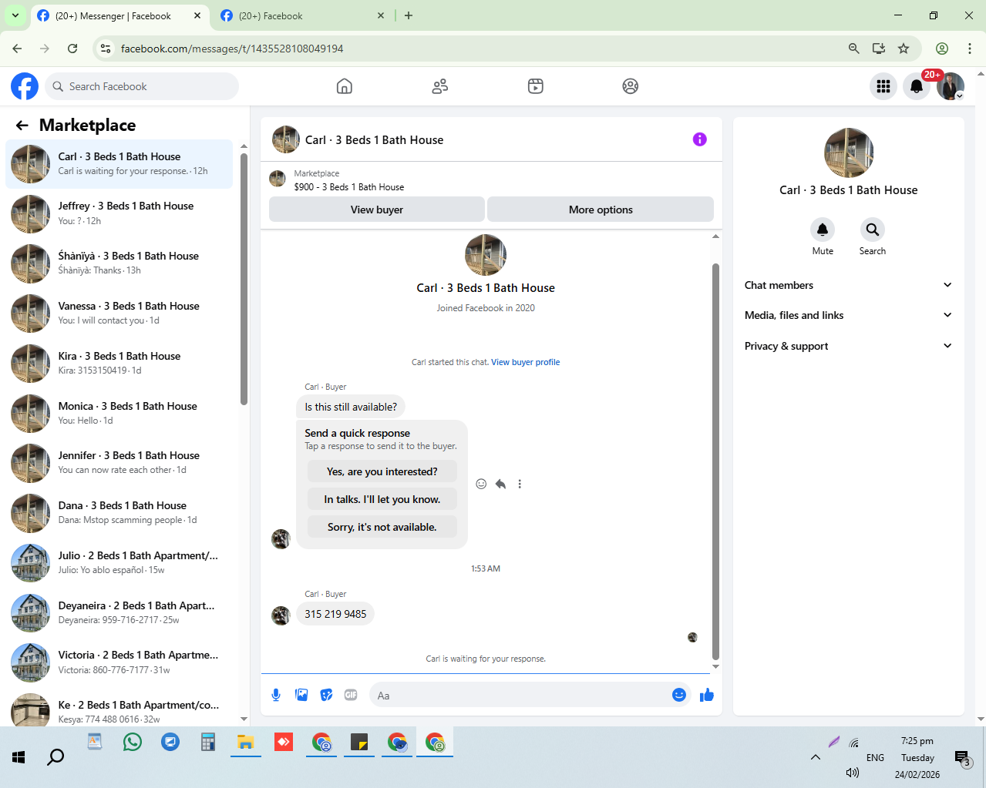This screenshot has width=986, height=788.
Task: Open the Video/Reels icon in navigation
Action: (536, 86)
